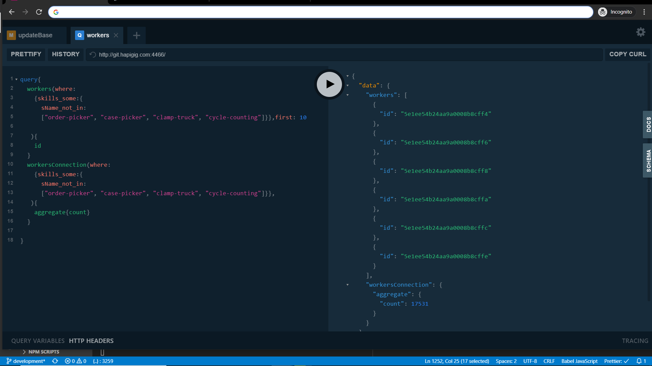The image size is (652, 366).
Task: Open the DOCS side panel
Action: click(x=648, y=124)
